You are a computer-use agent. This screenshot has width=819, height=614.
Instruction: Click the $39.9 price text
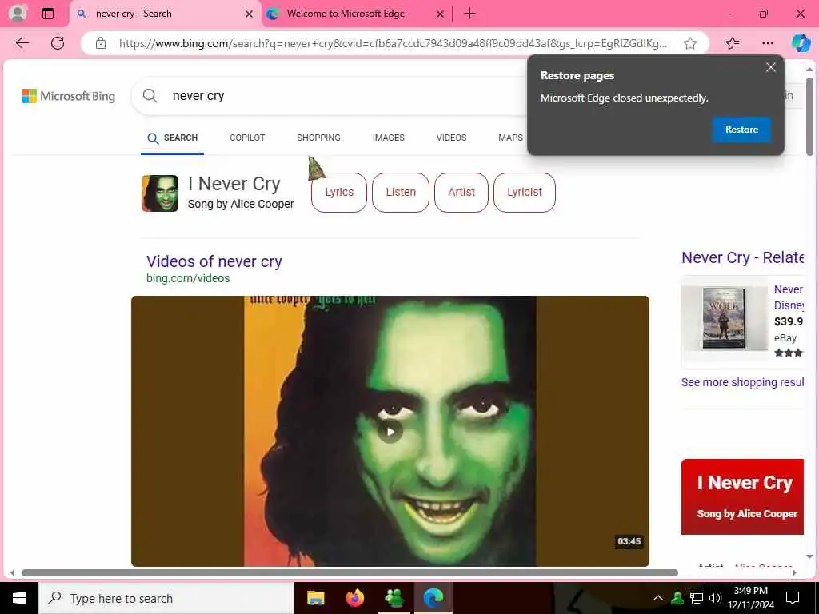[788, 321]
